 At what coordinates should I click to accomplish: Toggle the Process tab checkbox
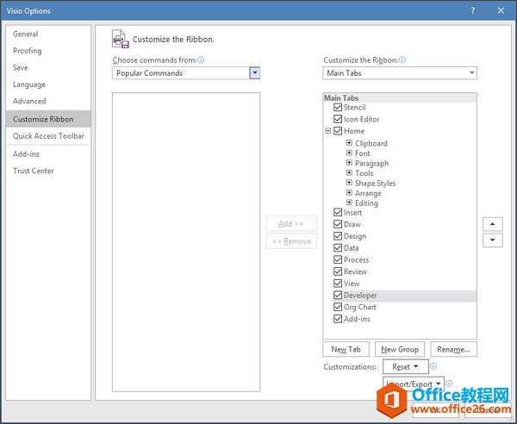[338, 259]
